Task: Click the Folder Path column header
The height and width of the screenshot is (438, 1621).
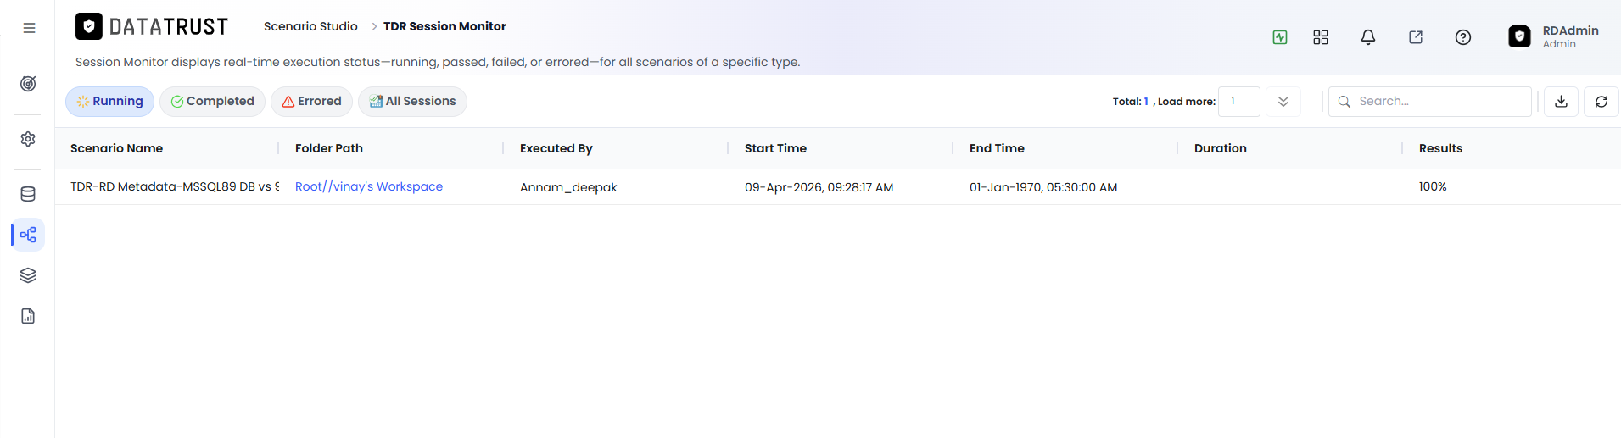Action: click(329, 148)
